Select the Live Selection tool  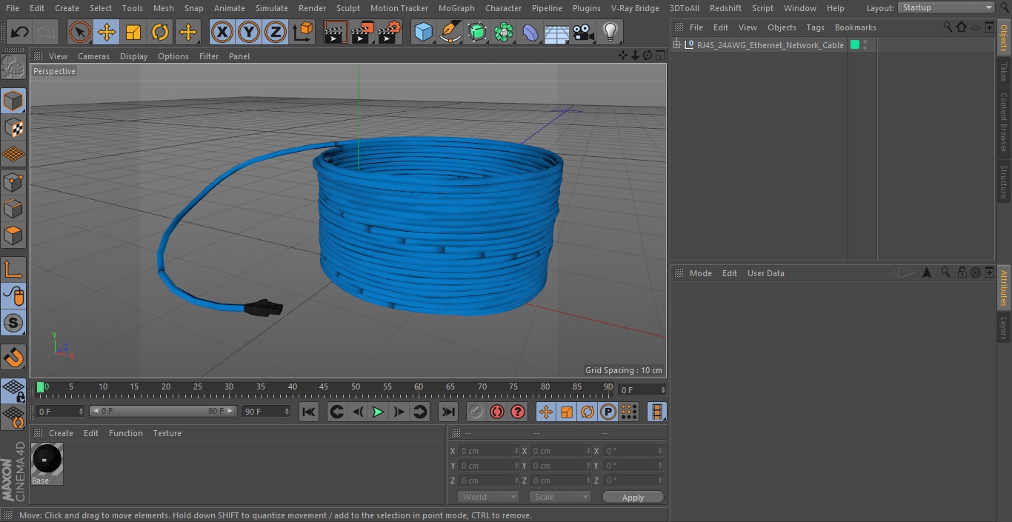point(80,32)
